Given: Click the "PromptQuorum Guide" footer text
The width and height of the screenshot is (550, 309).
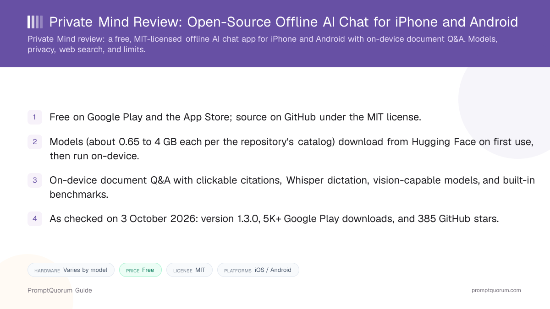Looking at the screenshot, I should click(x=60, y=290).
